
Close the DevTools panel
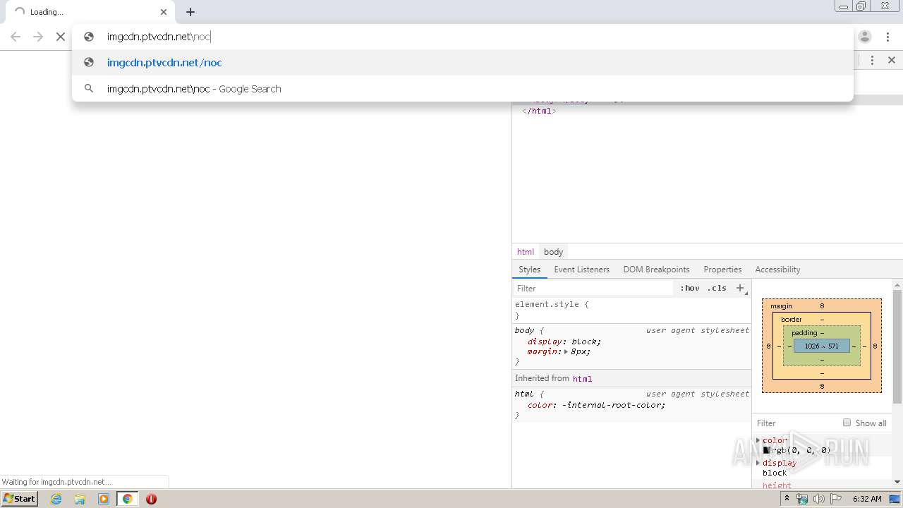892,61
